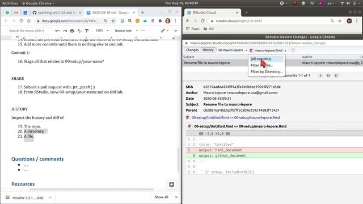363x204 pixels.
Task: Close the RStudio Cloud tab
Action: (237, 12)
